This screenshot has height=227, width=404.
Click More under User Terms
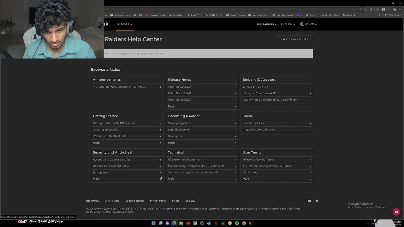(277, 179)
